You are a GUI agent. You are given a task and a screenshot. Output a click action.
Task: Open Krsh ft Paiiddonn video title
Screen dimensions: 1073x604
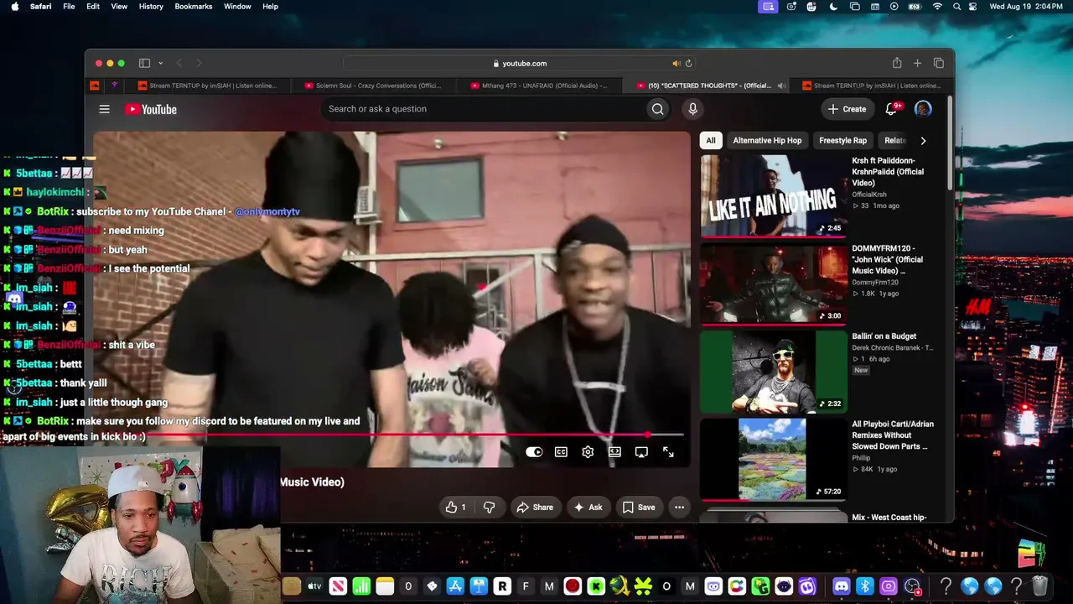click(x=888, y=171)
